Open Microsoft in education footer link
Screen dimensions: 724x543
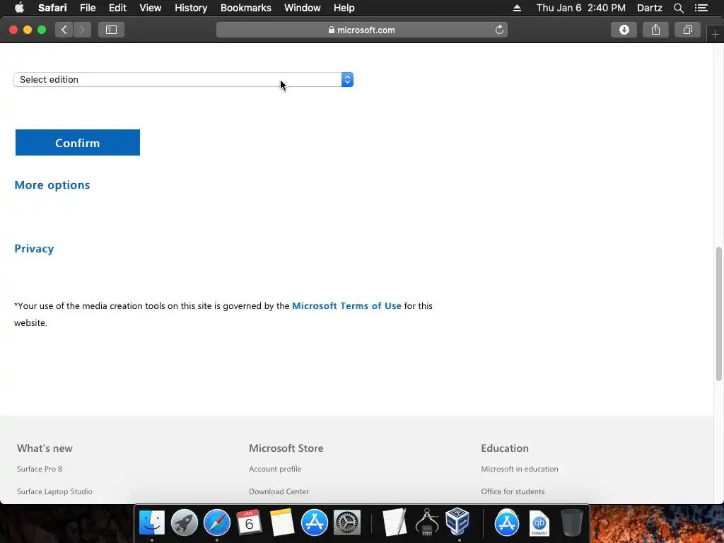(x=520, y=469)
